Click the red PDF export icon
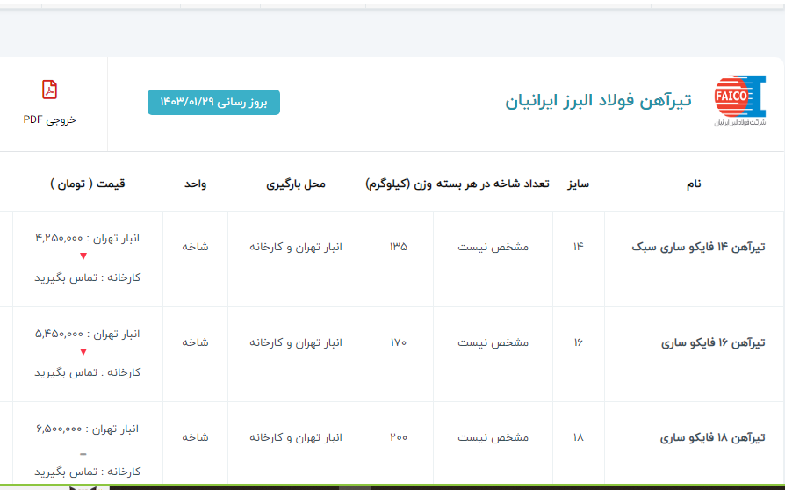 [x=50, y=90]
